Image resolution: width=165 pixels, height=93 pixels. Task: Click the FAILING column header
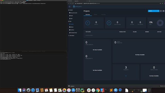click(135, 32)
